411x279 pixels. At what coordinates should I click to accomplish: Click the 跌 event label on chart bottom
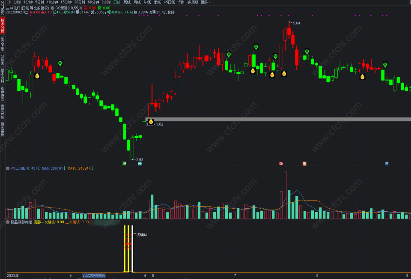[125, 164]
